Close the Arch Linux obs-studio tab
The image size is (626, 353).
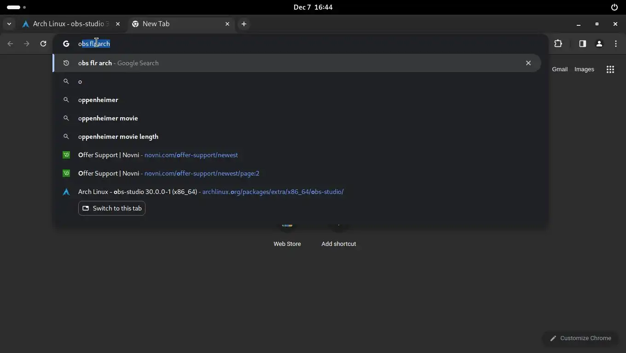[118, 24]
